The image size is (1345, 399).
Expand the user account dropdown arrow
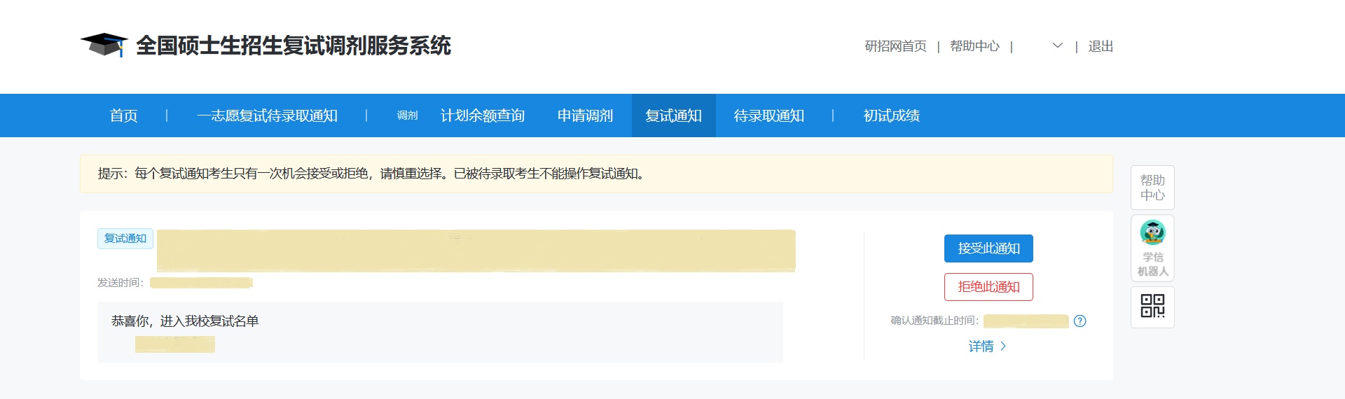point(1057,46)
